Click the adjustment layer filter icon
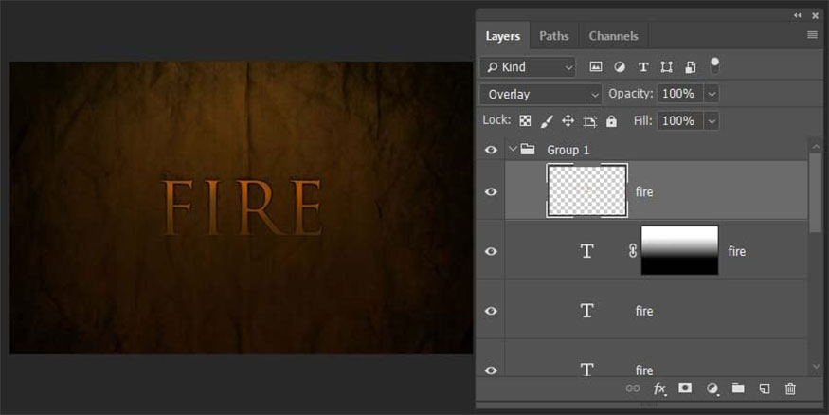Viewport: 829px width, 415px height. click(620, 67)
